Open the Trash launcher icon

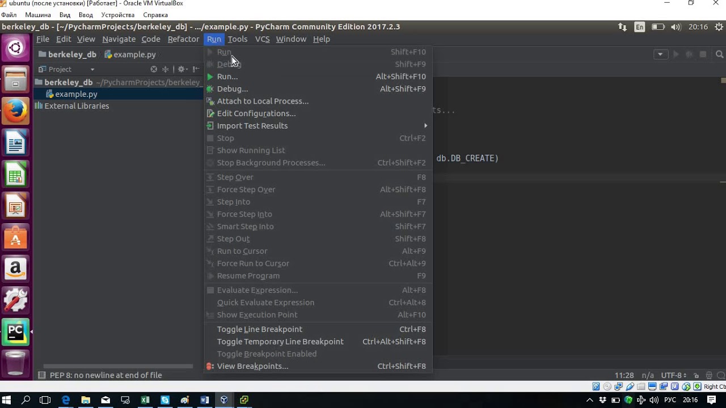(x=15, y=363)
